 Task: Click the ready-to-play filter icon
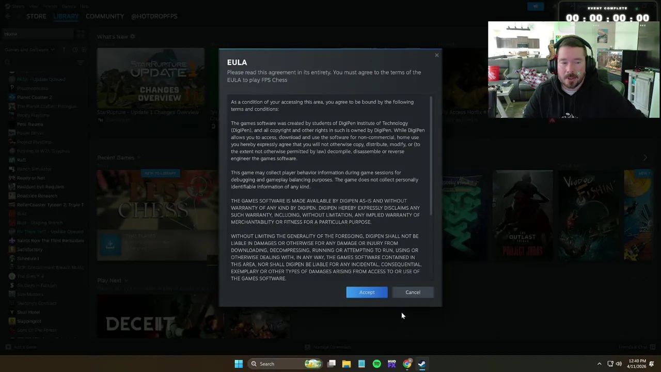(x=83, y=50)
